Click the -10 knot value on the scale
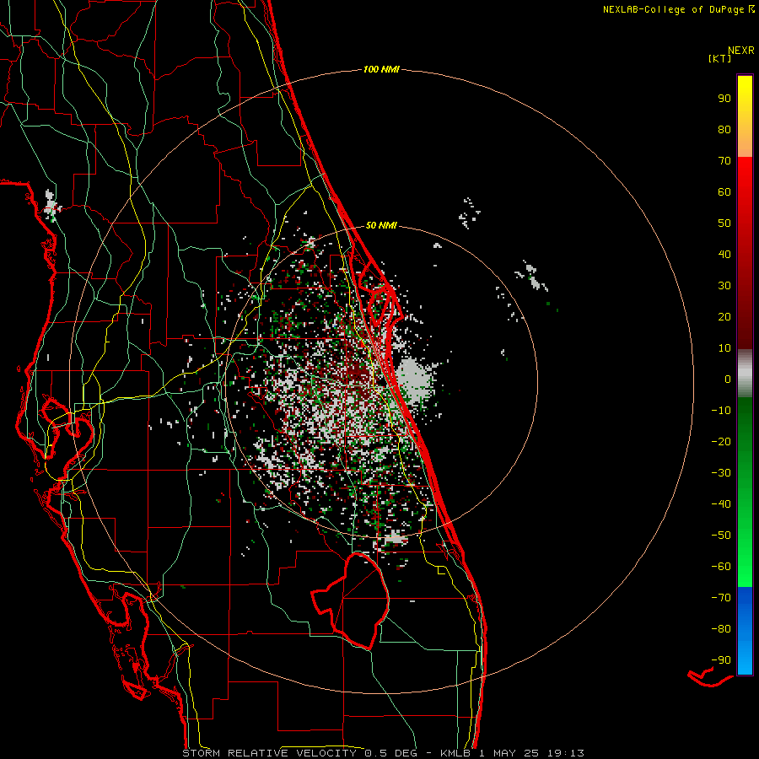This screenshot has height=759, width=759. 721,411
